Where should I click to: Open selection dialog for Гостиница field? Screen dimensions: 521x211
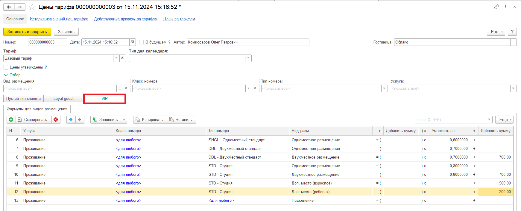click(514, 42)
